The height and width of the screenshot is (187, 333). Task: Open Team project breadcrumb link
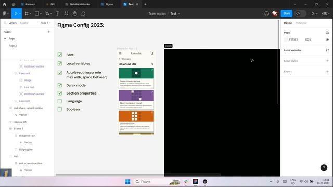[x=157, y=14]
